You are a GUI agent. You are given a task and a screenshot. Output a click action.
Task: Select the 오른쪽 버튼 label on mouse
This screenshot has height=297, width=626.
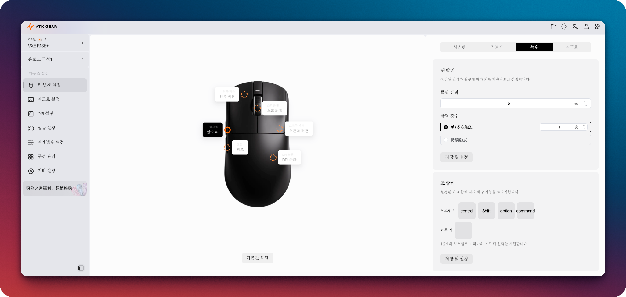point(299,129)
